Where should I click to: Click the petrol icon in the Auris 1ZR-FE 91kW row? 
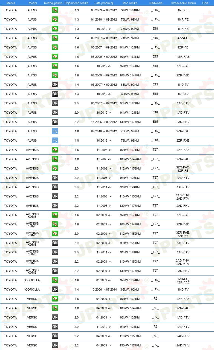pos(55,47)
